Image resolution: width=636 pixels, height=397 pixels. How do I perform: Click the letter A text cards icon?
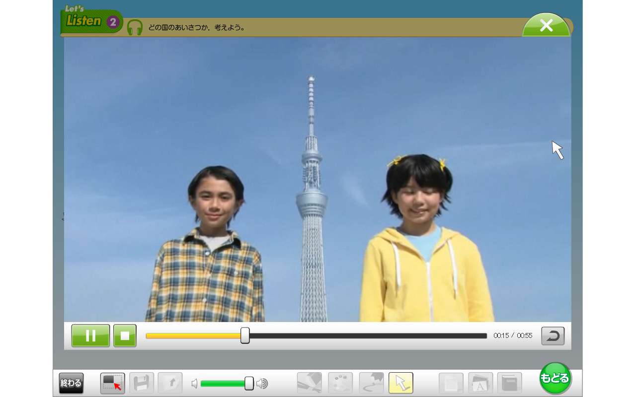click(x=480, y=383)
